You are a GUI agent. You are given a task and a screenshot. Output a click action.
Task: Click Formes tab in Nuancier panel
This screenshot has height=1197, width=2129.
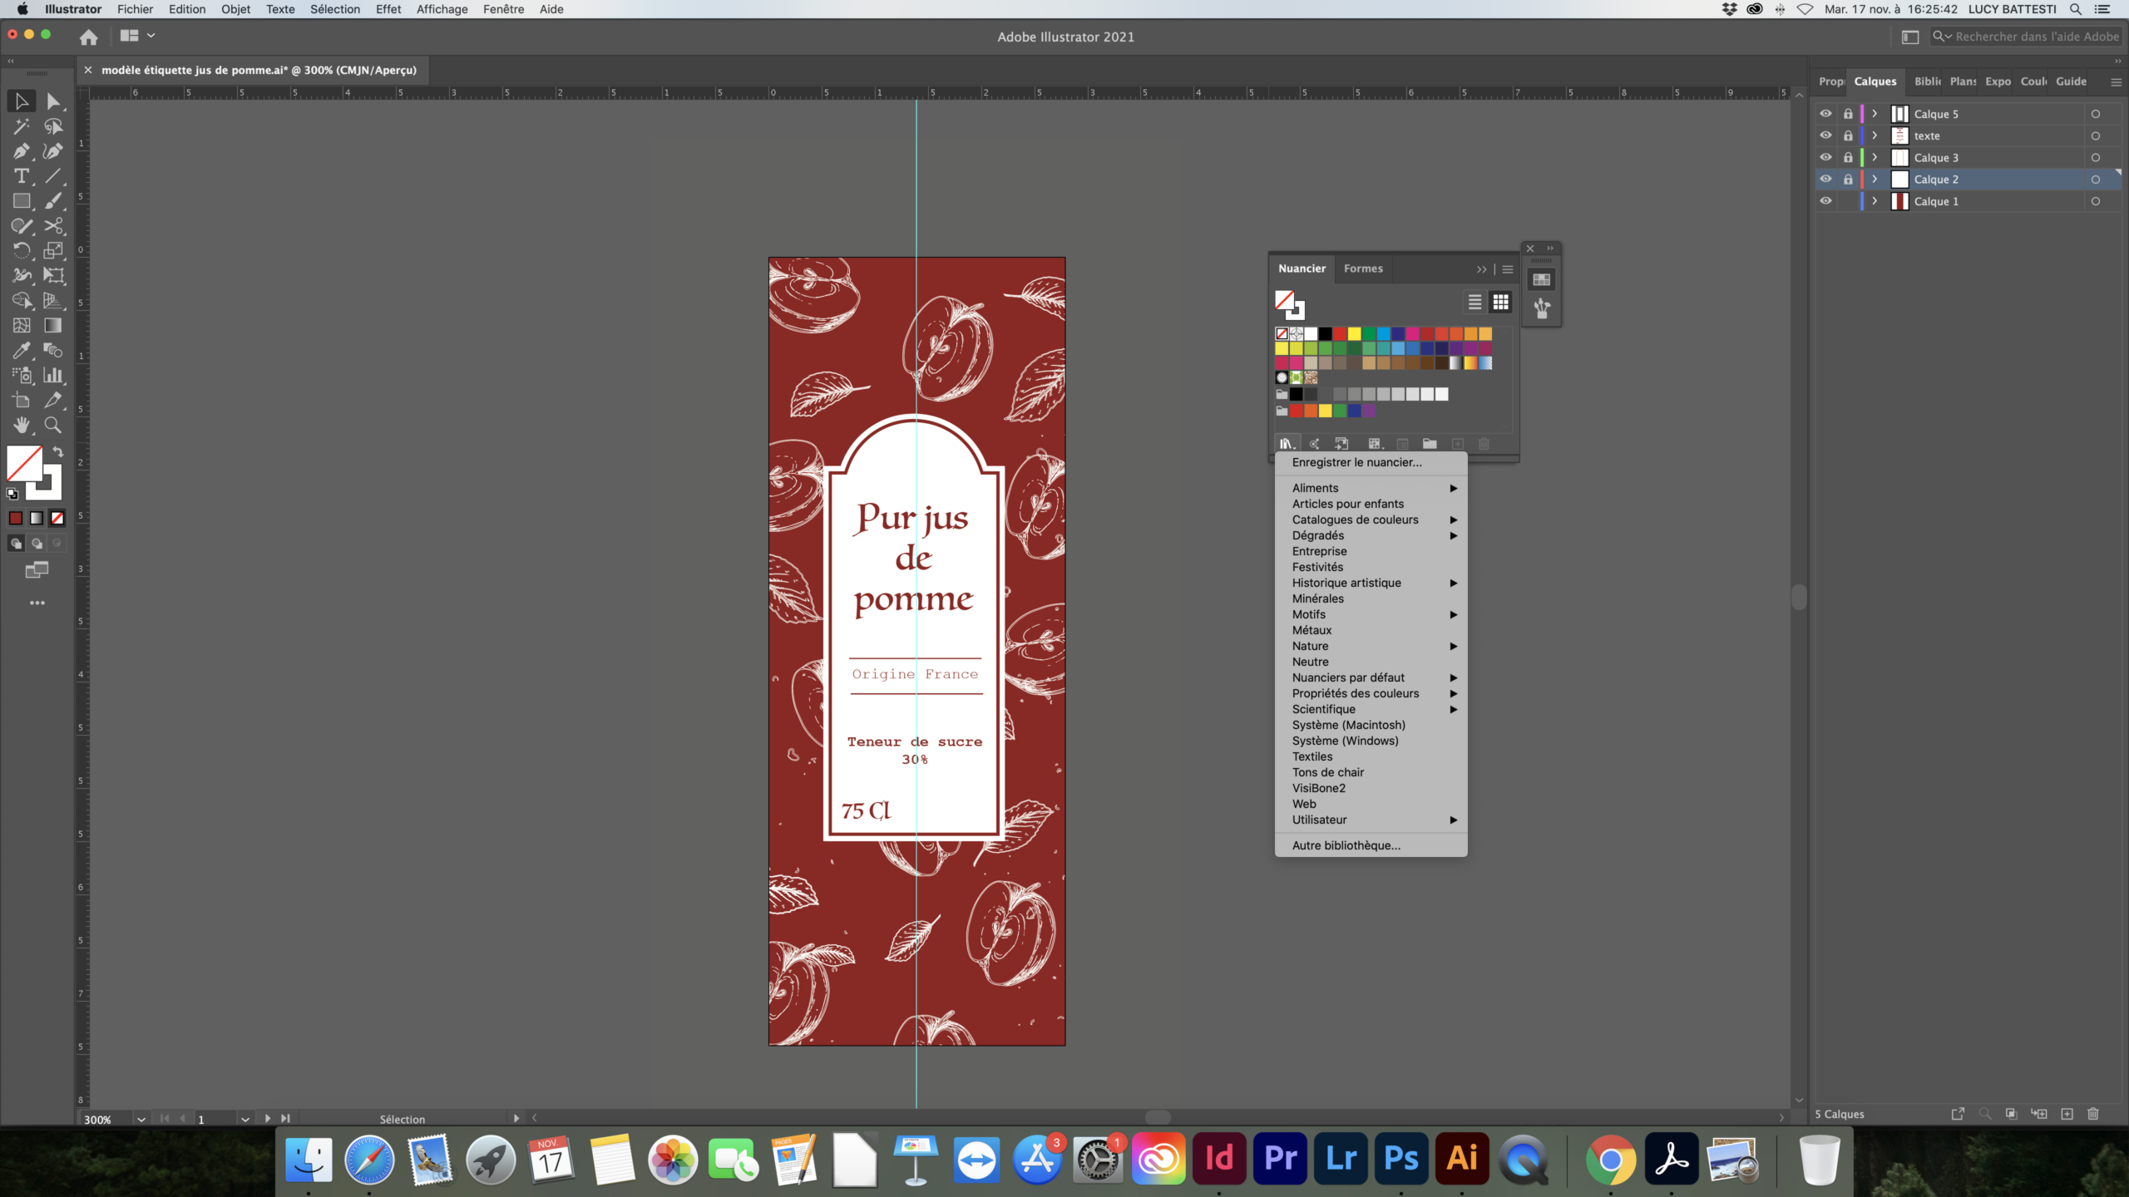(x=1363, y=268)
